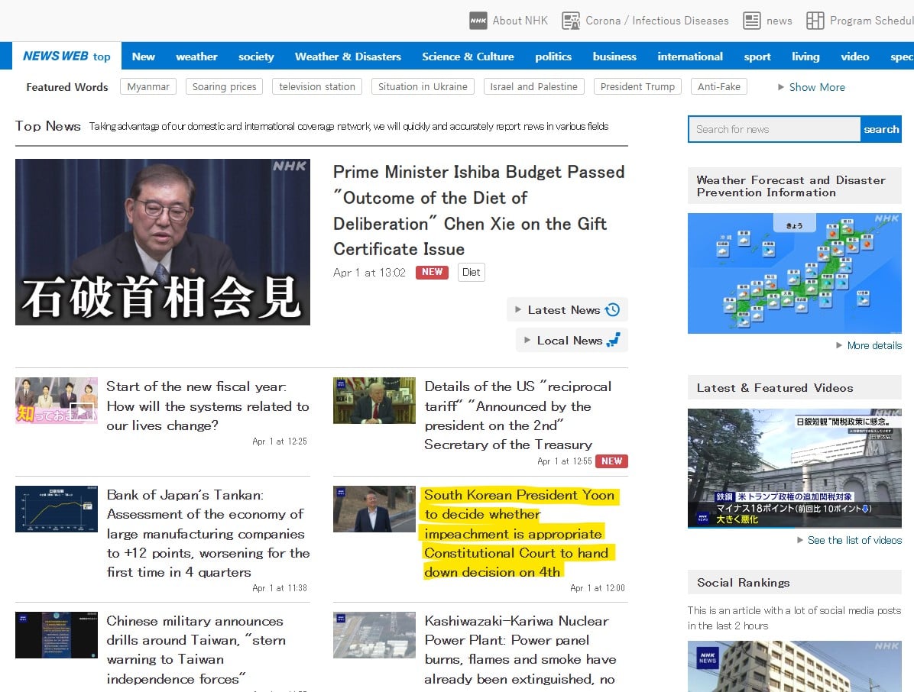Switch to the politics tab
This screenshot has height=692, width=914.
click(553, 57)
